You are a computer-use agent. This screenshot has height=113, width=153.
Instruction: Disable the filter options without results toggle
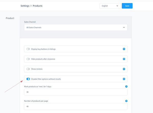pos(28,79)
